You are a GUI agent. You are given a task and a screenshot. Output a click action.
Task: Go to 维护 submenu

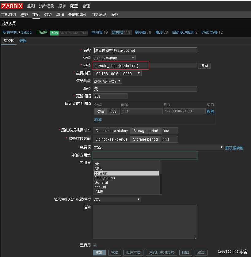tap(48, 15)
